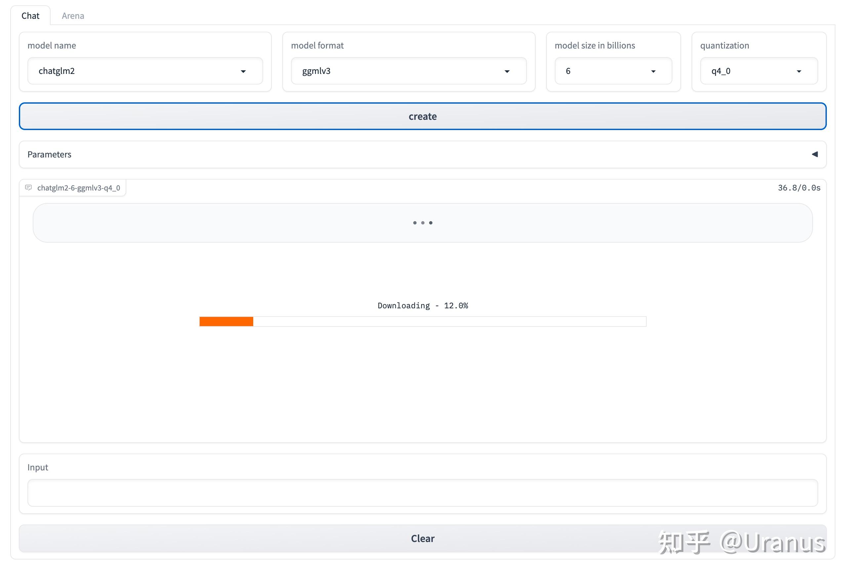Click the Input label
847x577 pixels.
click(38, 467)
